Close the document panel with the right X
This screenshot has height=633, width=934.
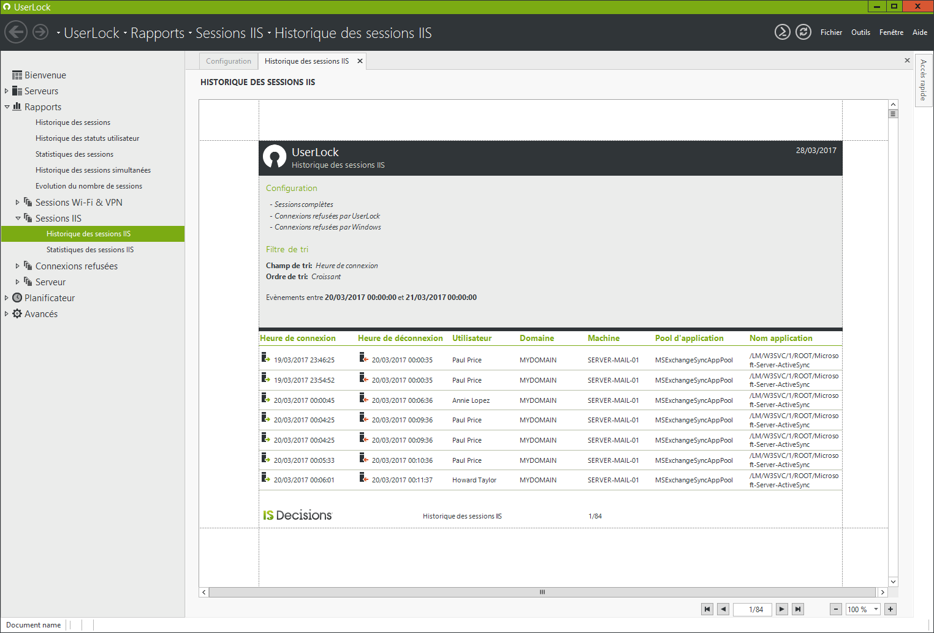coord(907,61)
